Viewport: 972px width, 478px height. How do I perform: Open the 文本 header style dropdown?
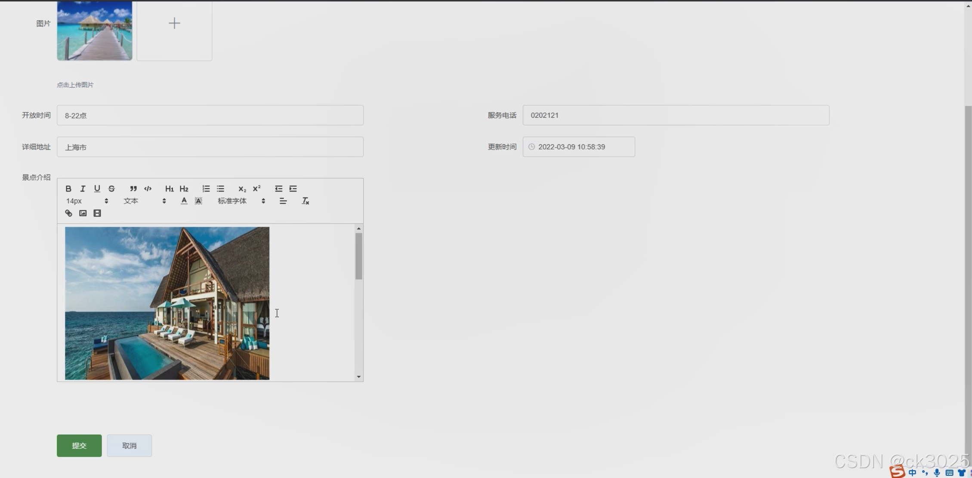145,201
